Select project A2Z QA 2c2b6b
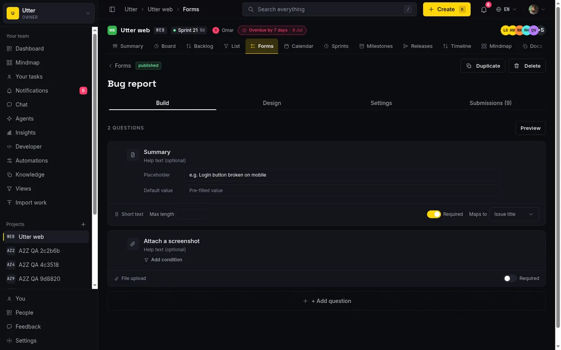Viewport: 561px width, 350px height. 46,251
